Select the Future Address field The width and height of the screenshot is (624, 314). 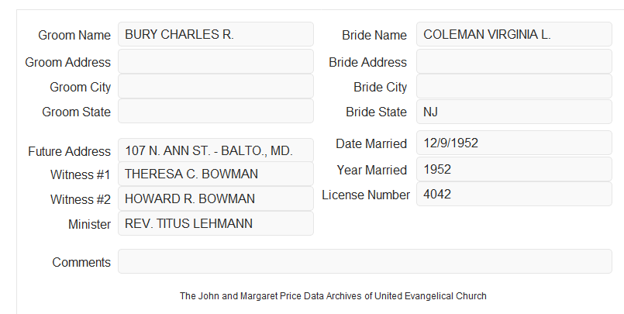pyautogui.click(x=215, y=150)
